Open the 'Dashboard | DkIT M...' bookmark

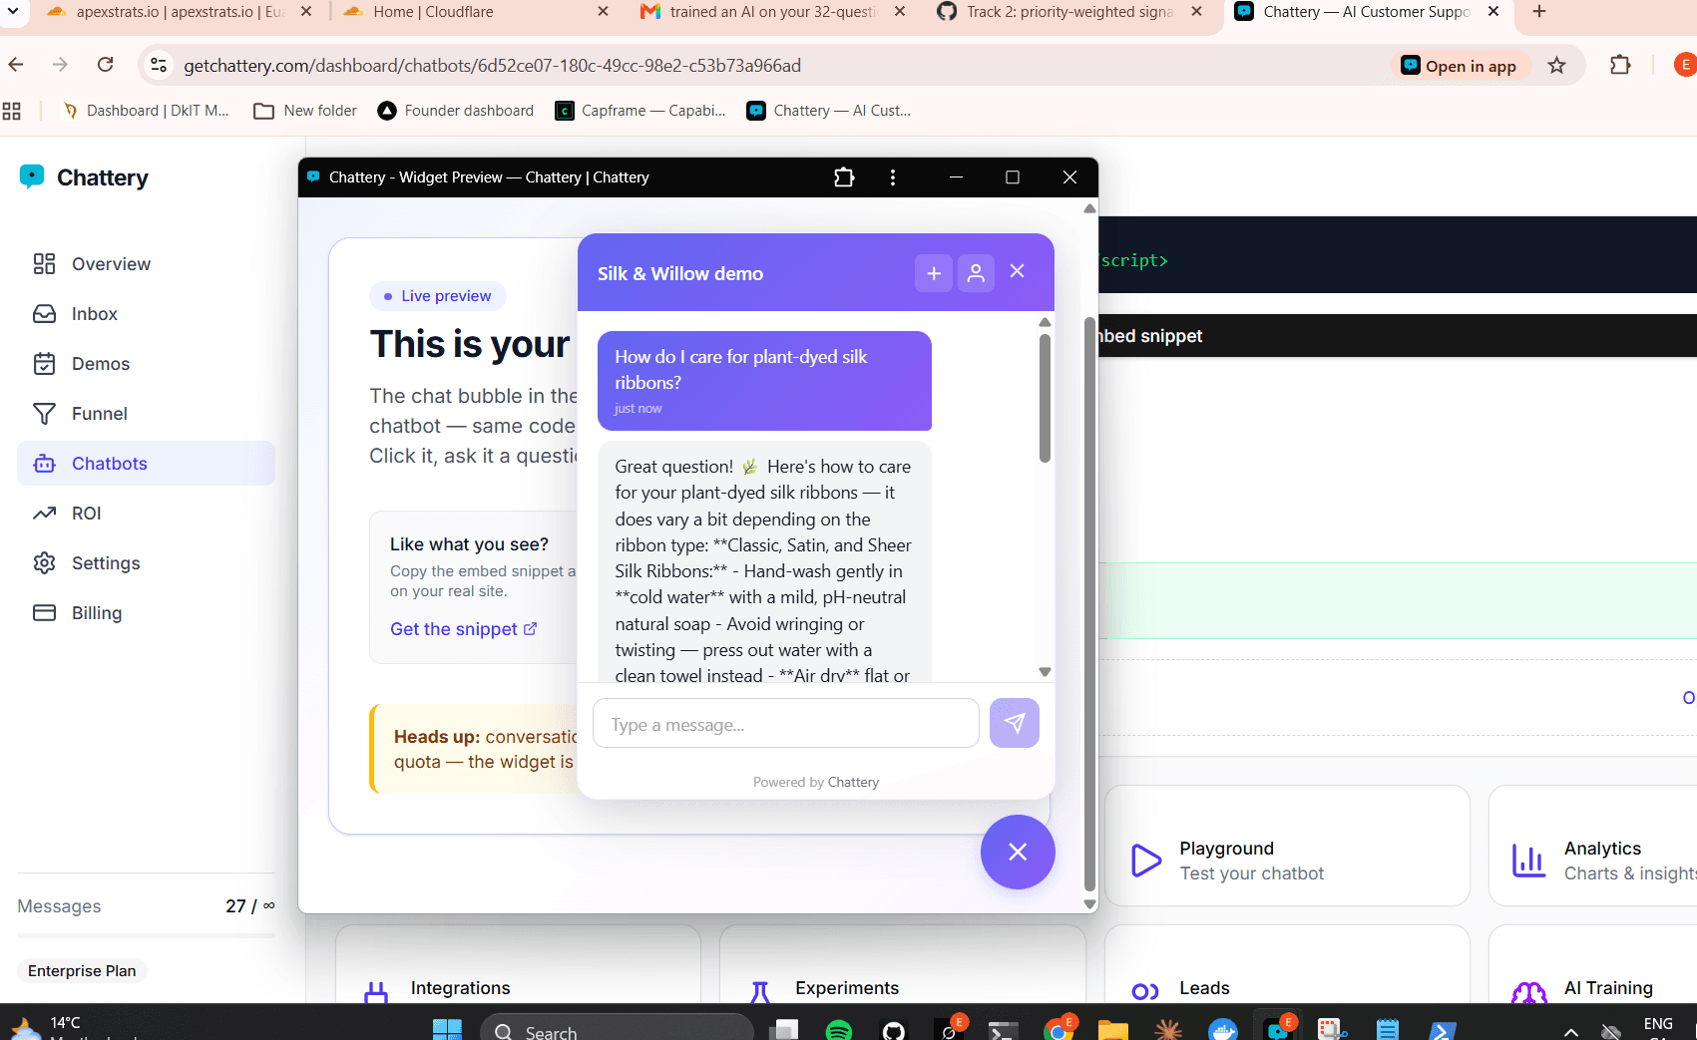click(x=146, y=111)
